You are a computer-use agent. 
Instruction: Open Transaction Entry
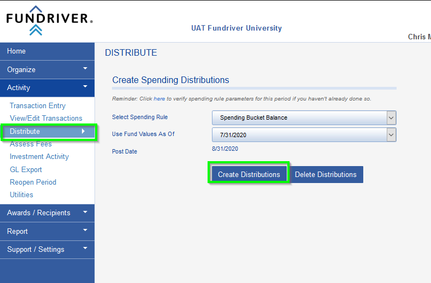click(38, 105)
